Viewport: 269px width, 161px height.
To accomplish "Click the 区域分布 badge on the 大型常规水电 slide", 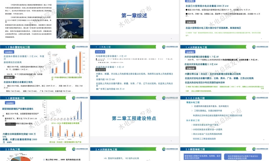I will (x=191, y=22).
